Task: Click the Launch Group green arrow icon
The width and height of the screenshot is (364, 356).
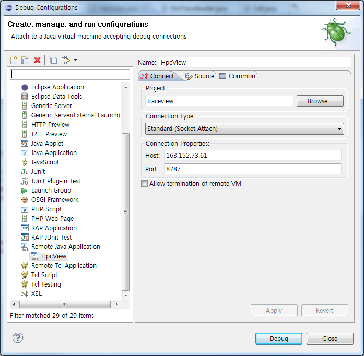Action: [25, 191]
